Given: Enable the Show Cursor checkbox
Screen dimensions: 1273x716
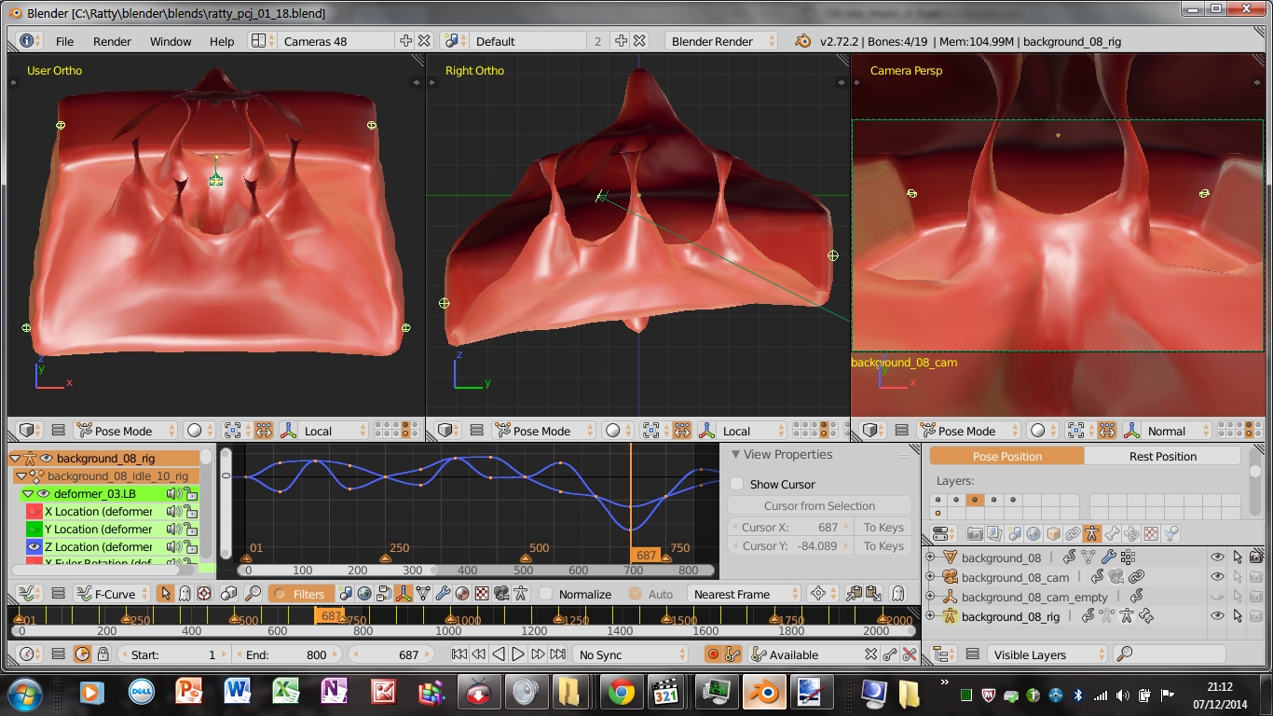Looking at the screenshot, I should 736,484.
